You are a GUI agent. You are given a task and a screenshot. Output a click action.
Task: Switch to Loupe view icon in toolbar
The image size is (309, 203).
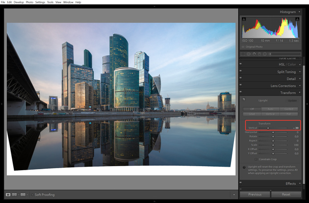pyautogui.click(x=8, y=195)
